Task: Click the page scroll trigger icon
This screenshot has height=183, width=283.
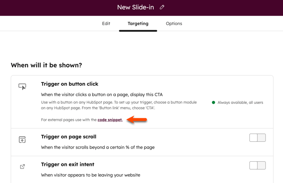Action: [x=23, y=139]
